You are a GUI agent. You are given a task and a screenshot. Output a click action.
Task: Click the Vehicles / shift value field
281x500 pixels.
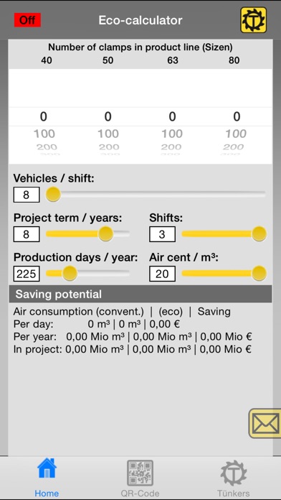click(27, 195)
